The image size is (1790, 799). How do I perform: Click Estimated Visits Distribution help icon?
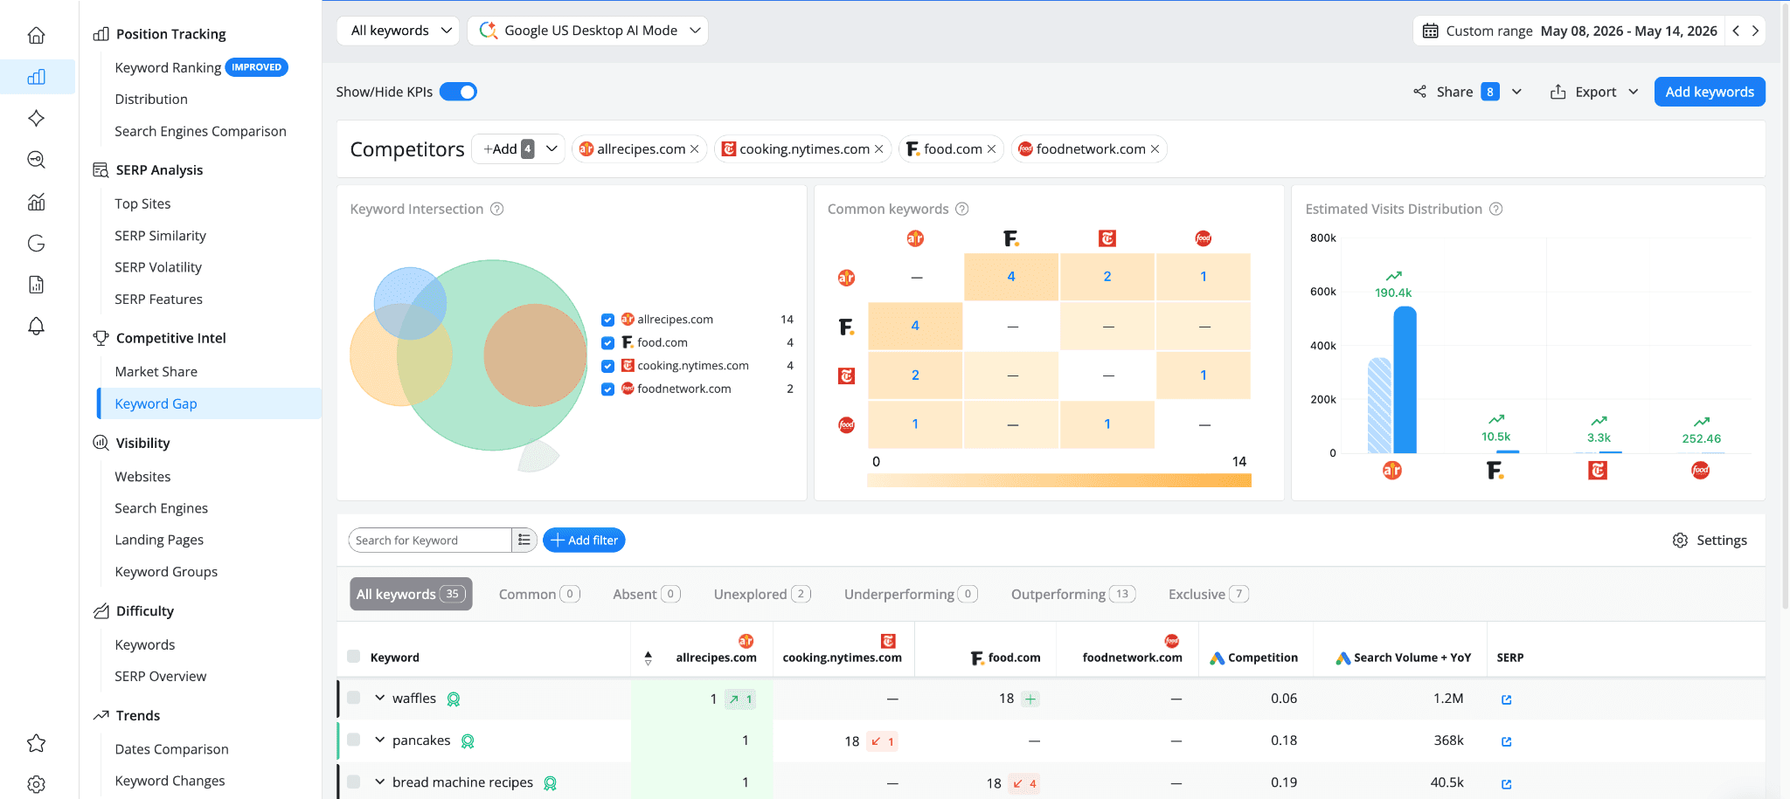[x=1495, y=209]
